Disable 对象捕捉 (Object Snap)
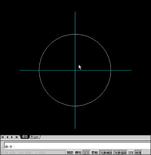The height and width of the screenshot is (155, 151). (x=106, y=153)
